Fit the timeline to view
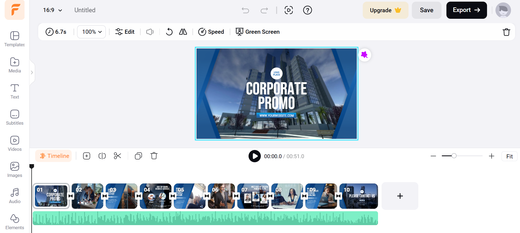 [x=509, y=156]
